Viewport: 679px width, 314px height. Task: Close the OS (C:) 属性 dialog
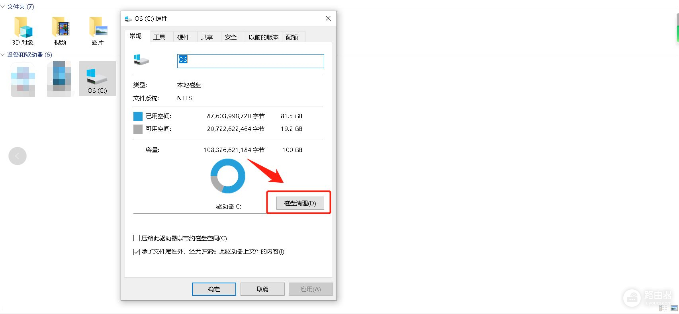click(x=328, y=18)
